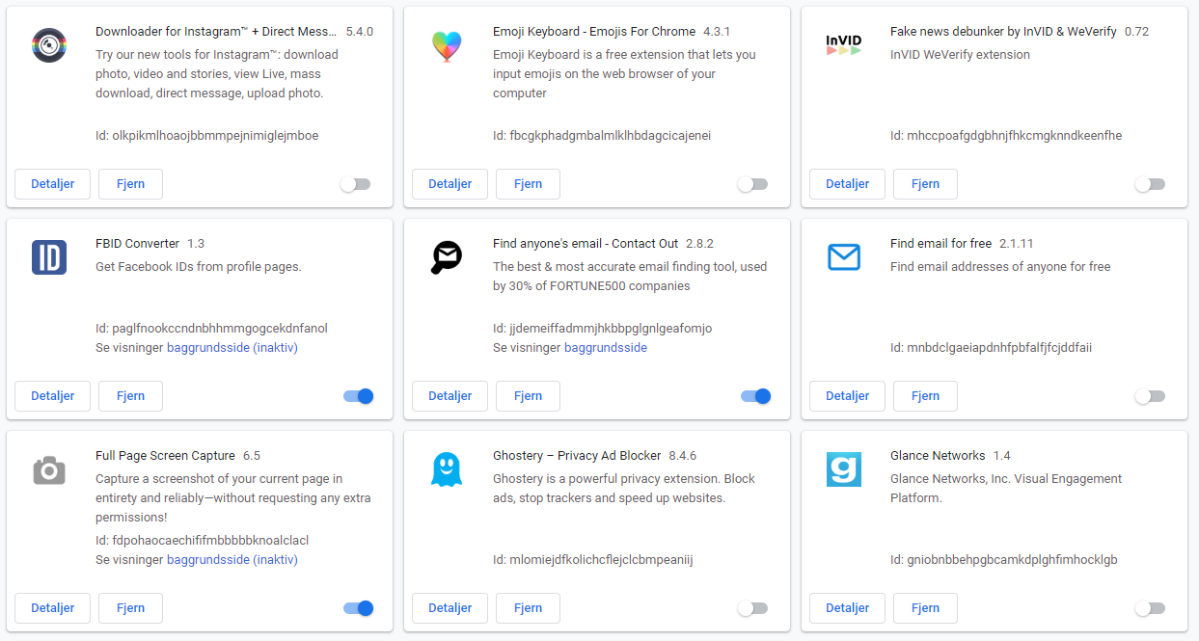This screenshot has width=1199, height=641.
Task: Click the Emoji Keyboard heart icon
Action: [446, 46]
